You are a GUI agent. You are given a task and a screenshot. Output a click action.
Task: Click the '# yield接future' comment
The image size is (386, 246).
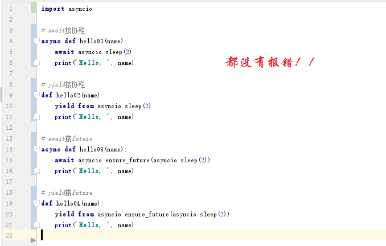point(67,193)
